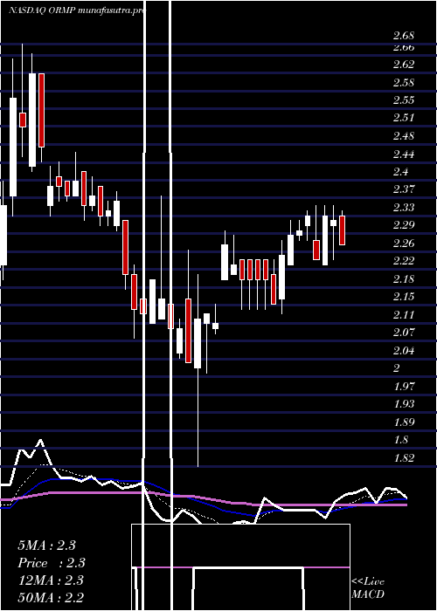The image size is (437, 611).
Task: Click the 2.22 price axis label
Action: tap(404, 261)
